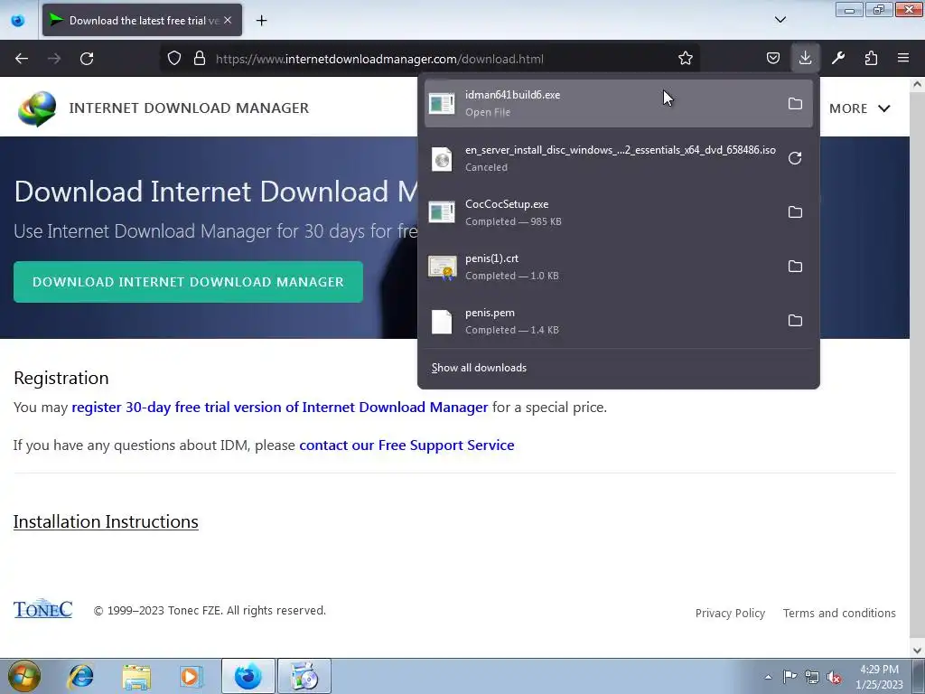925x694 pixels.
Task: Open the wrench developer tools icon
Action: pos(838,58)
